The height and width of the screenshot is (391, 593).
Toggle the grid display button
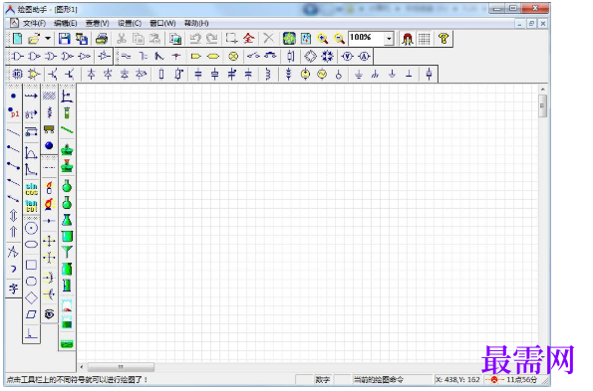pyautogui.click(x=424, y=39)
